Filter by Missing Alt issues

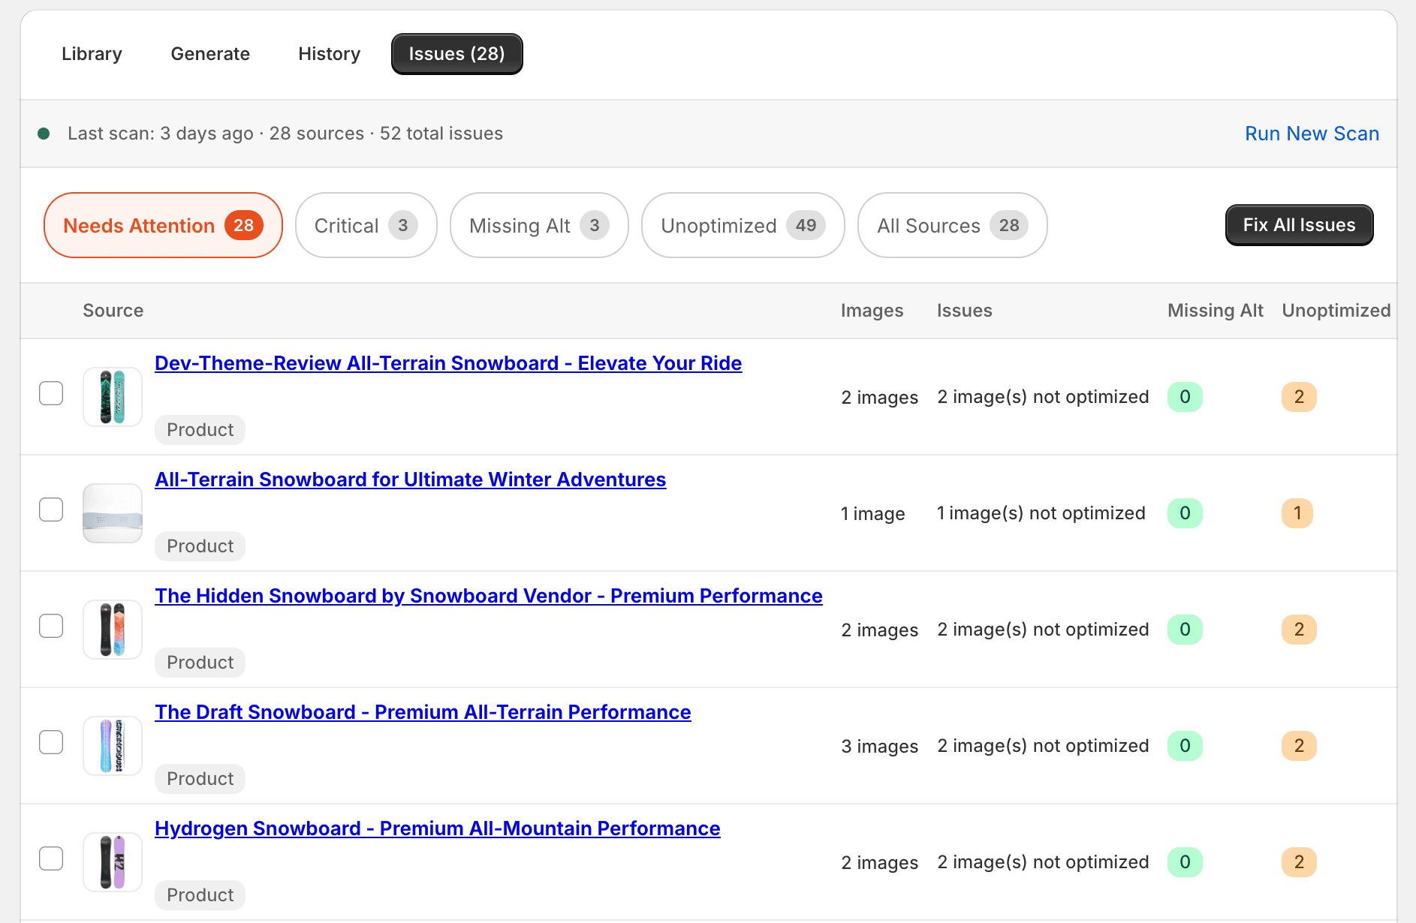(x=538, y=225)
